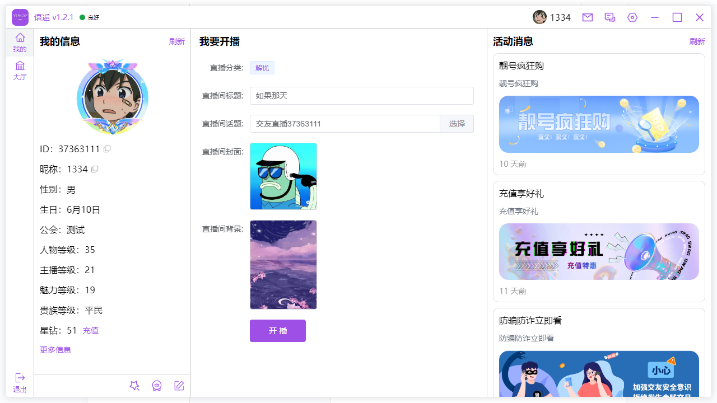The width and height of the screenshot is (717, 403).
Task: Click the 直播间标题 title input field
Action: coord(361,96)
